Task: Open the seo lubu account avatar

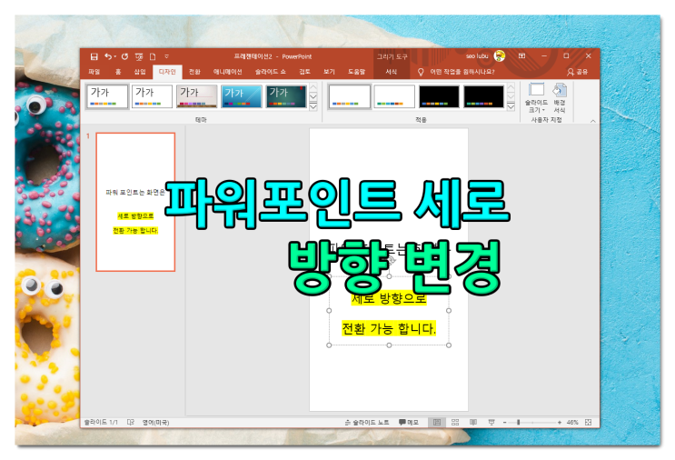Action: point(500,56)
